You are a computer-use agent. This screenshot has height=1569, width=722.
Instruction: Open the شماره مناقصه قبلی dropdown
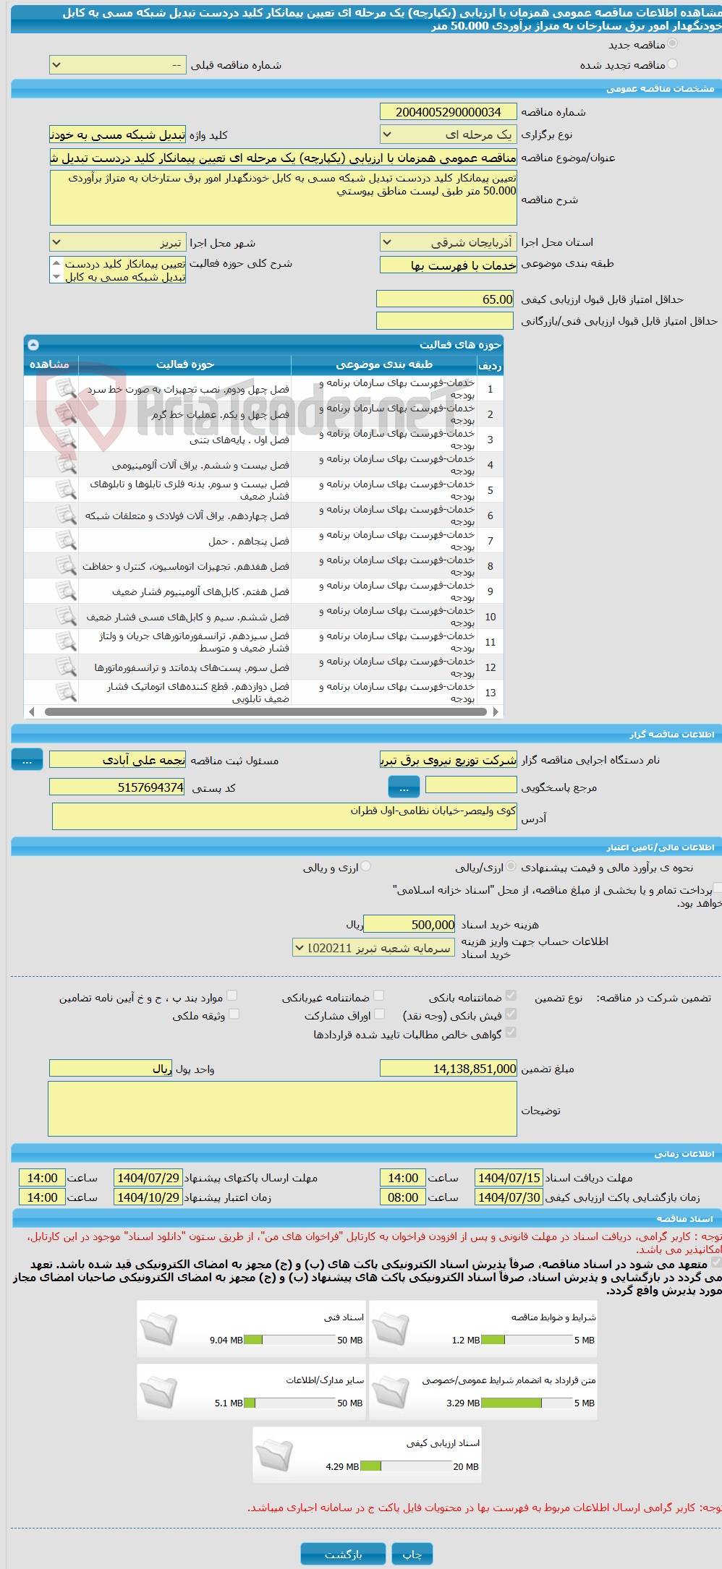117,65
